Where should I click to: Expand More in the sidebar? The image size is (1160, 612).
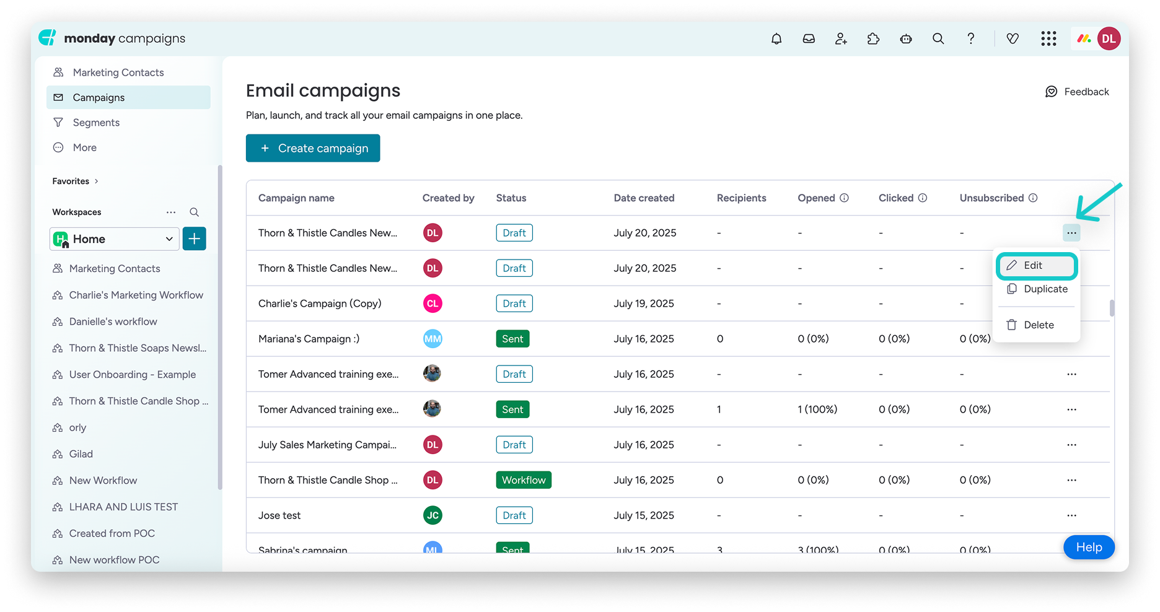point(128,147)
